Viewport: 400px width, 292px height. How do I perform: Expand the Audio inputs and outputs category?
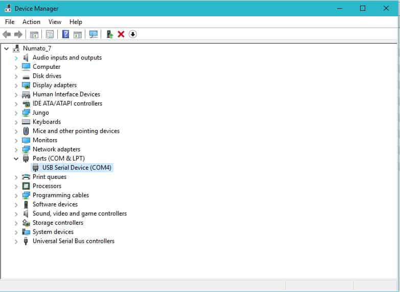16,58
